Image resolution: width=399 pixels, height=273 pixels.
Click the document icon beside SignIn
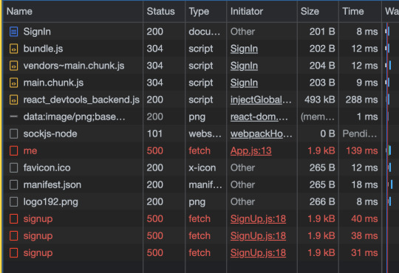pyautogui.click(x=14, y=32)
